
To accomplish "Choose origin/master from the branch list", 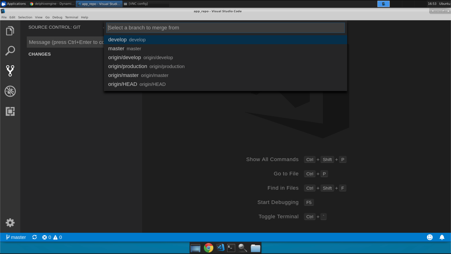I will (x=225, y=75).
